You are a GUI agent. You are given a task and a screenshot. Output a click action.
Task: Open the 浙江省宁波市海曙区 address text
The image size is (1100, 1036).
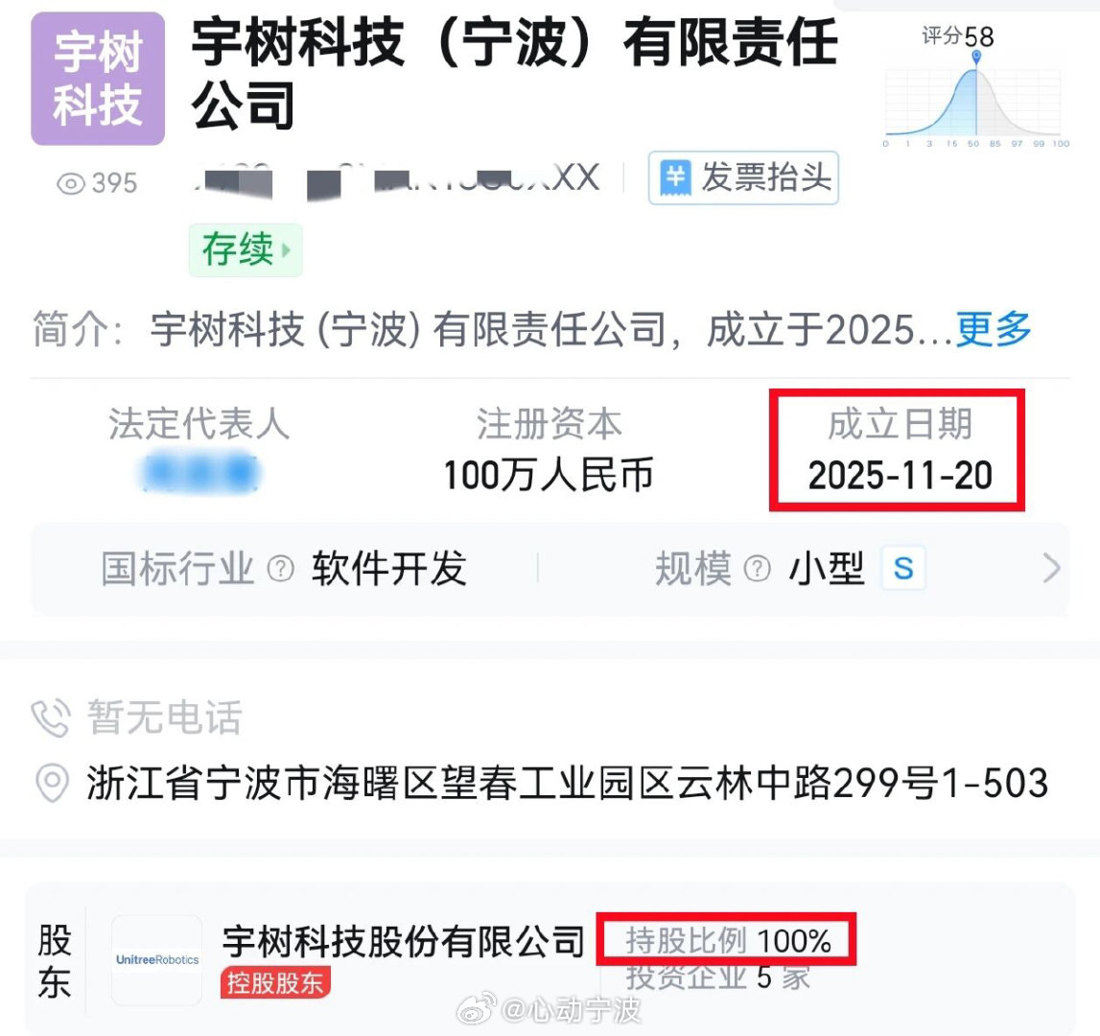pos(567,783)
